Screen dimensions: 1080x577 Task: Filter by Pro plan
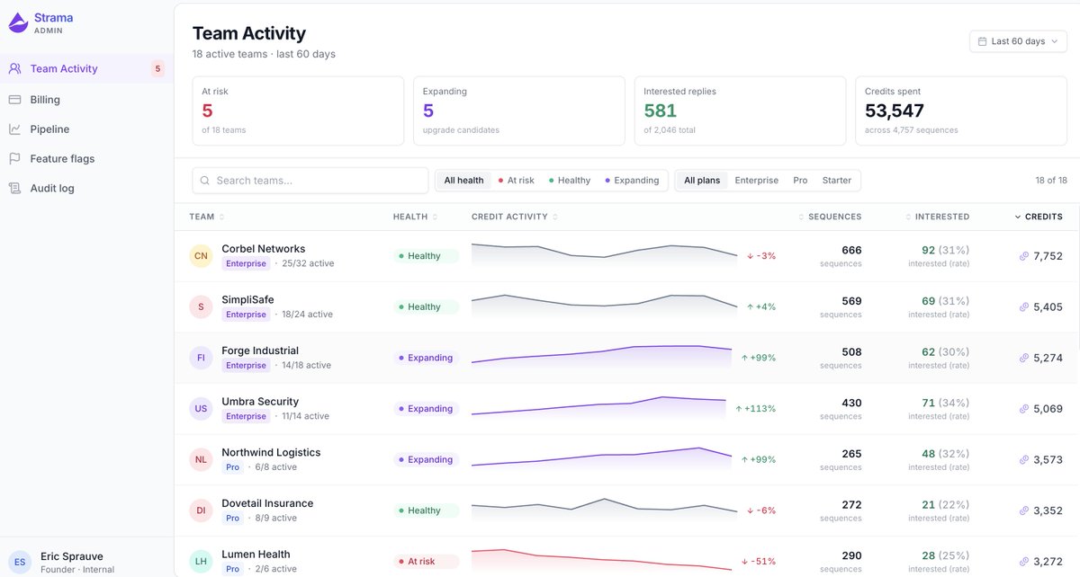(800, 181)
